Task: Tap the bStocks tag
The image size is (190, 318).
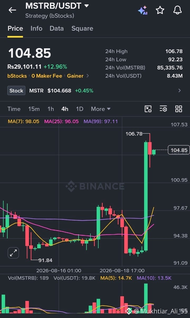Action: coord(17,76)
